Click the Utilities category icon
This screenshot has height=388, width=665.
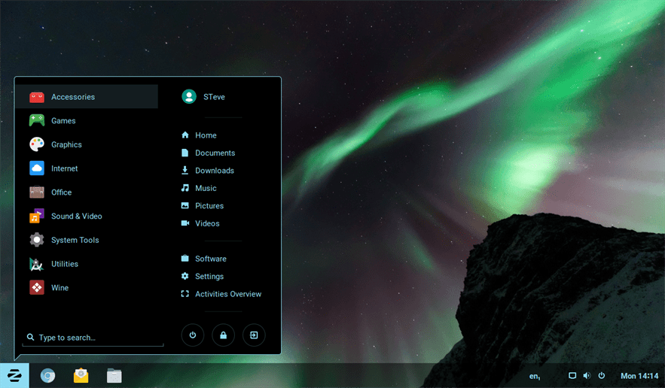[37, 264]
